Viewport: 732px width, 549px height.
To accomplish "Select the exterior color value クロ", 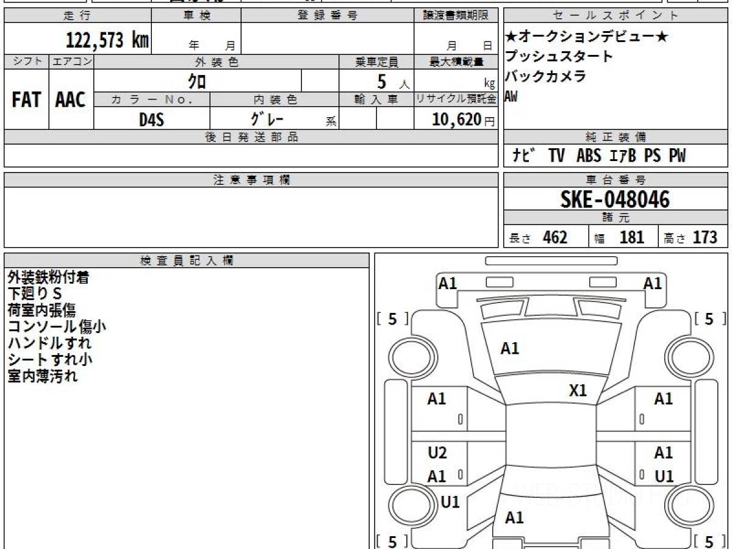I will point(198,81).
